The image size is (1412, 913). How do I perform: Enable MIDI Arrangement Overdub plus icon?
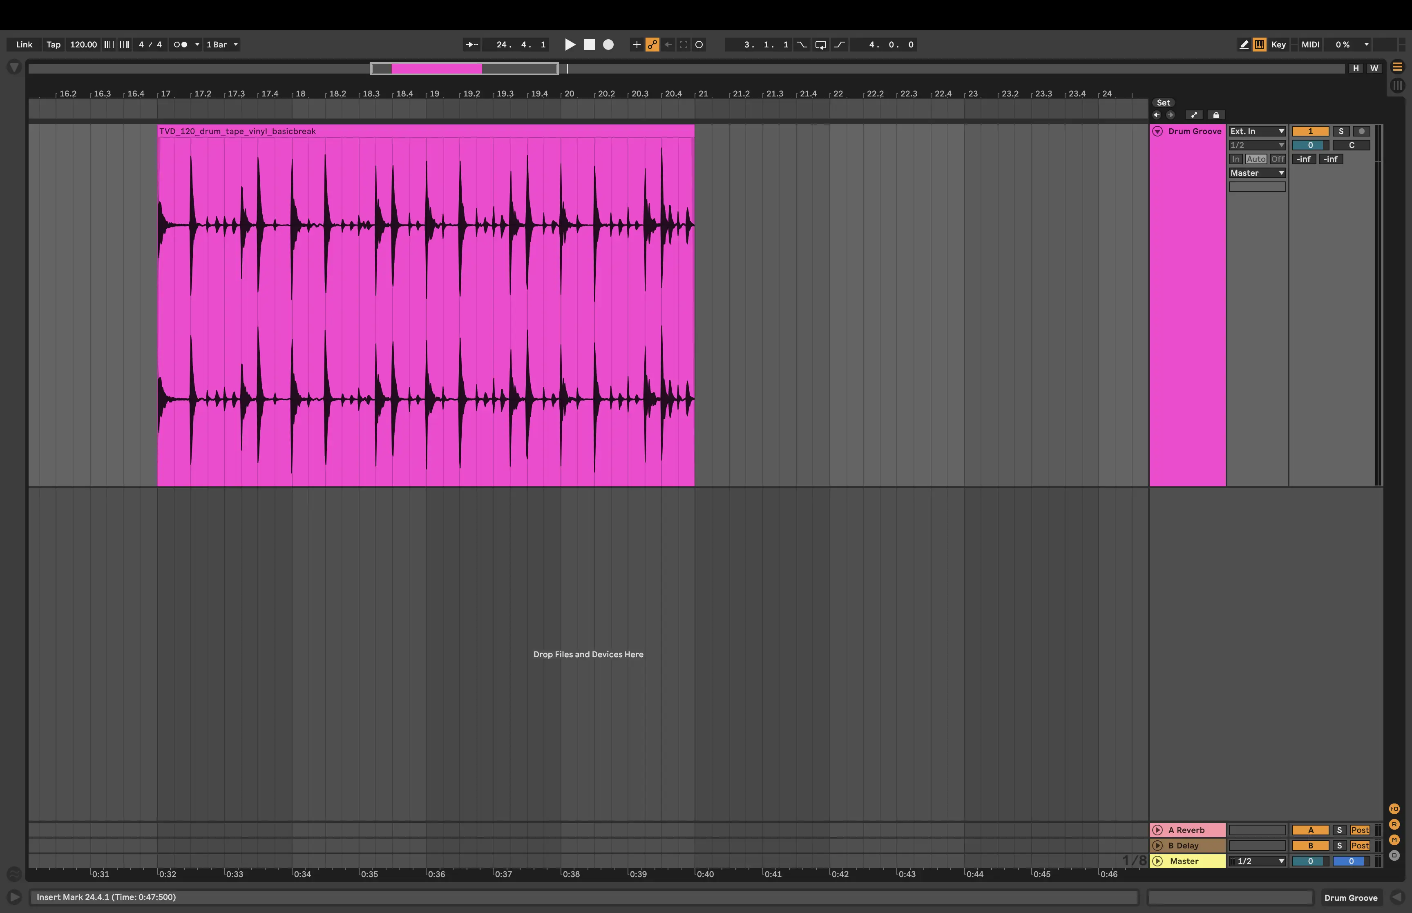(637, 45)
